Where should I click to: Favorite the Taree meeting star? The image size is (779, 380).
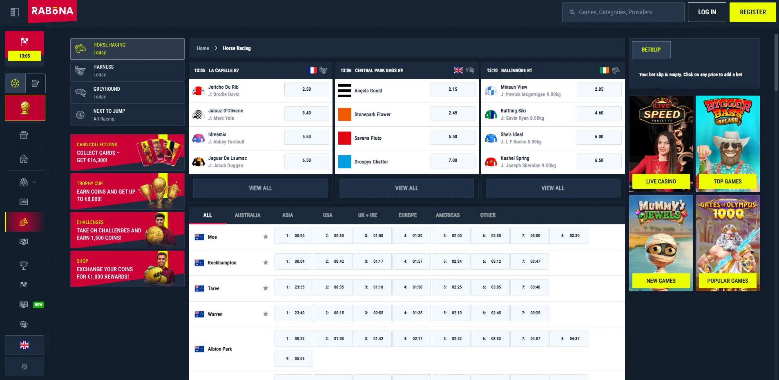coord(266,288)
